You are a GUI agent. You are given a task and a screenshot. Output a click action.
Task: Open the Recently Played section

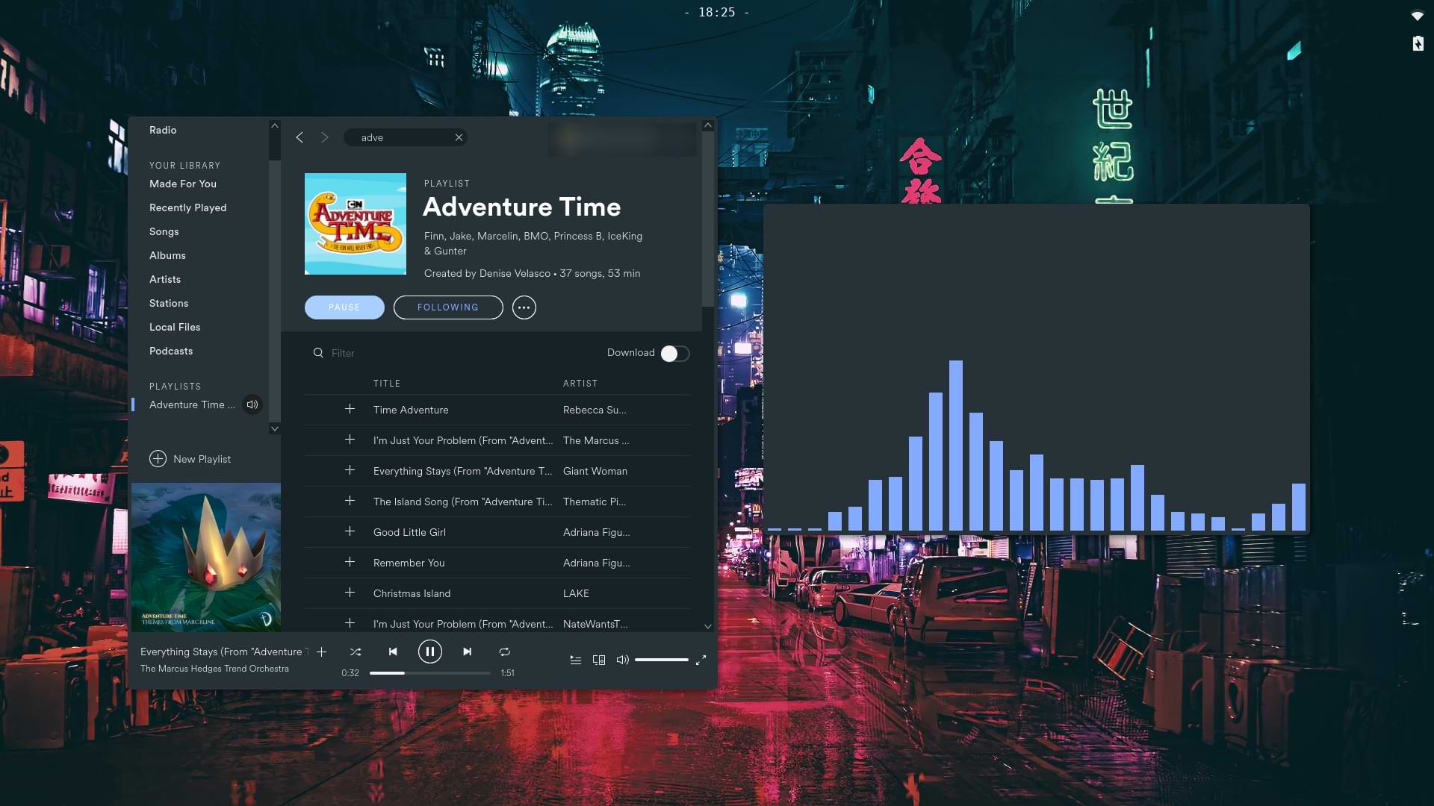(x=187, y=207)
